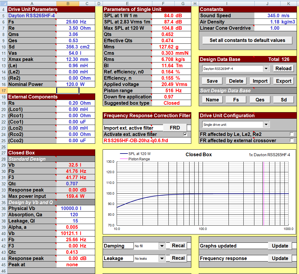Enable FR affected by external crossover checkbox
The image size is (299, 274).
click(292, 140)
